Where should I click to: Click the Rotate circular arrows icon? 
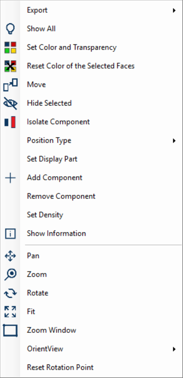[10, 293]
